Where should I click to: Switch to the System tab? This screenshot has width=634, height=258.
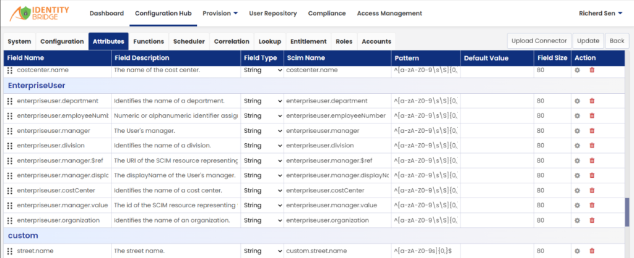19,41
